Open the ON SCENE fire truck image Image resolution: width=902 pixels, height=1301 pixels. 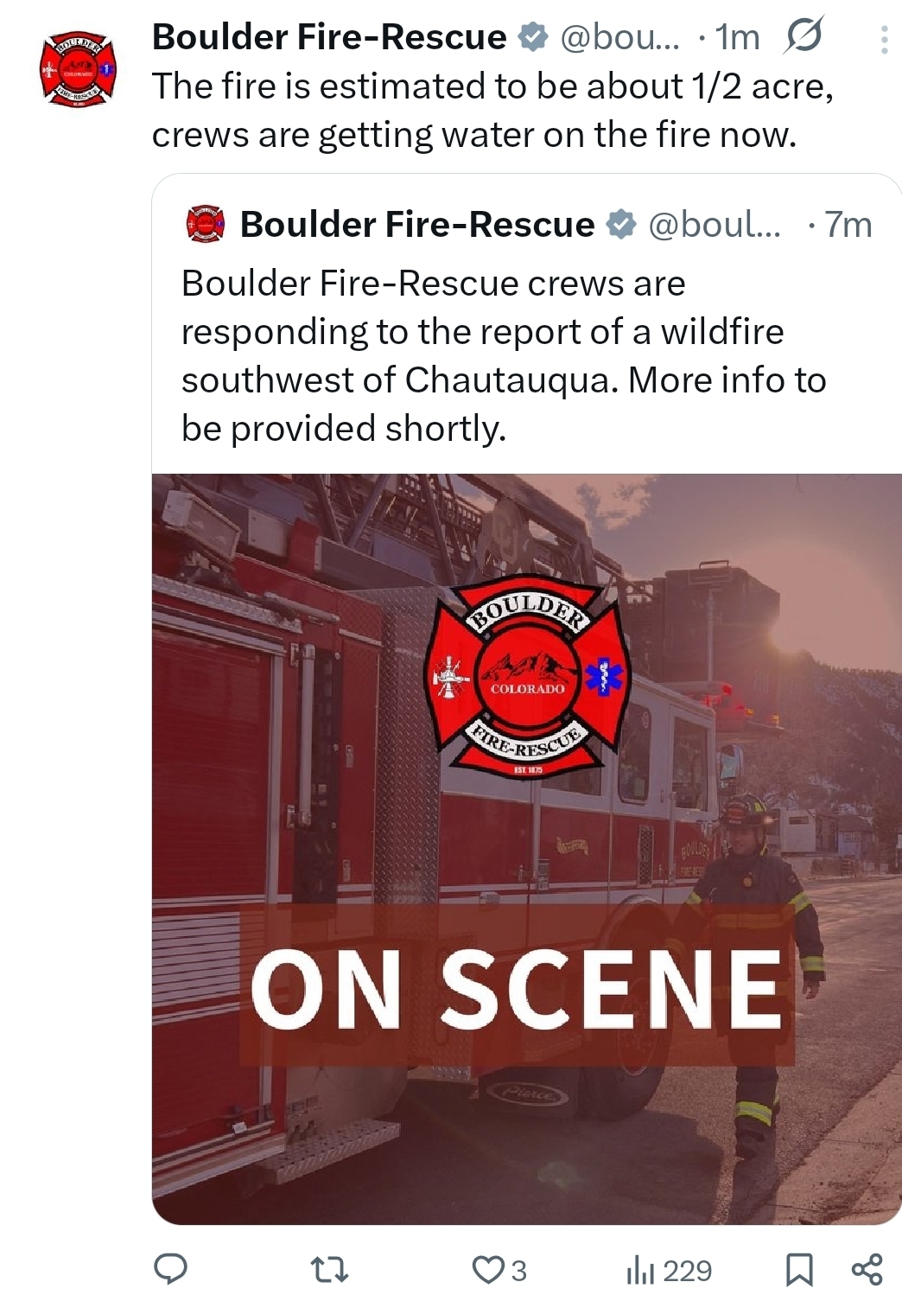527,849
